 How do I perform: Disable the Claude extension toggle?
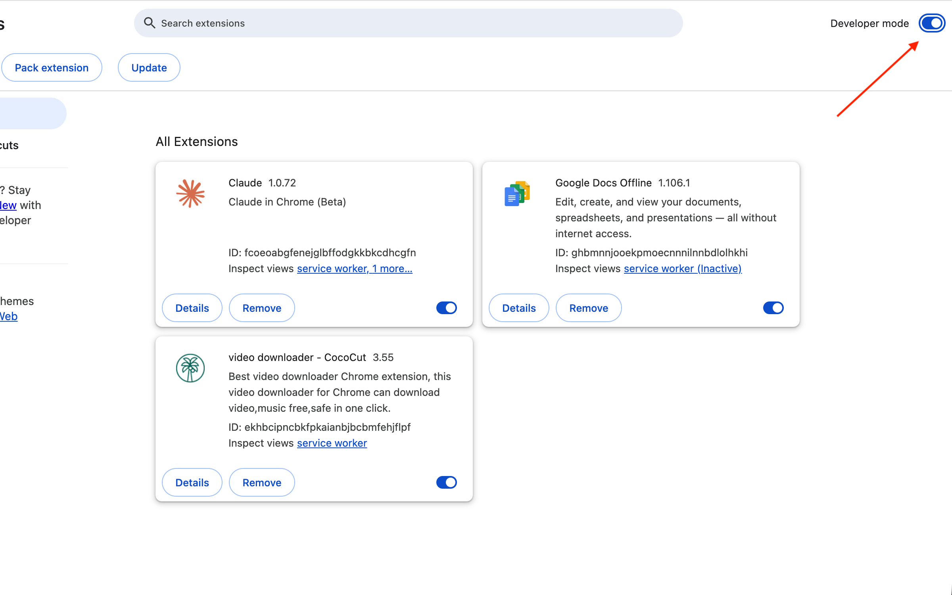[x=447, y=308]
